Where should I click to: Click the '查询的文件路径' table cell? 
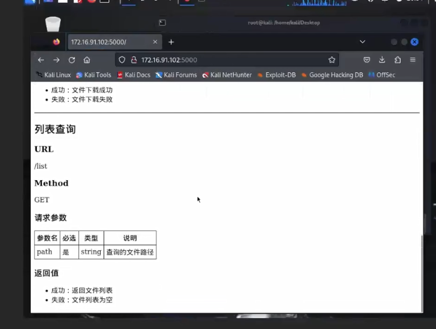pyautogui.click(x=130, y=252)
